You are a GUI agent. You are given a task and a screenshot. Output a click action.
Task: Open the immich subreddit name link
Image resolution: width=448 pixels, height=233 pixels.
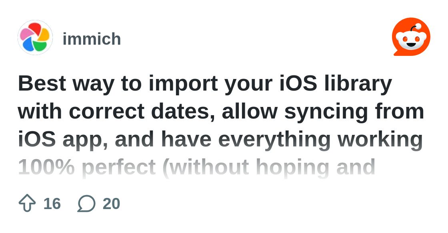point(92,39)
